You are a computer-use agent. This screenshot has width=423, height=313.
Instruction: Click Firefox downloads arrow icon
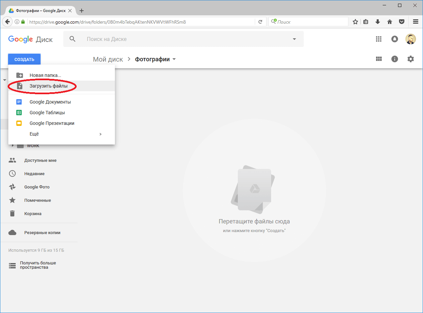[377, 22]
